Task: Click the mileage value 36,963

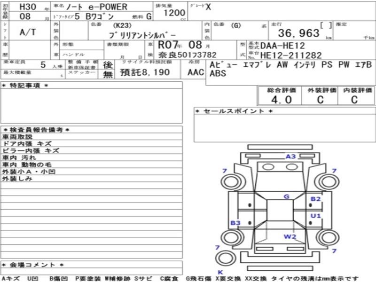Action: pyautogui.click(x=299, y=33)
